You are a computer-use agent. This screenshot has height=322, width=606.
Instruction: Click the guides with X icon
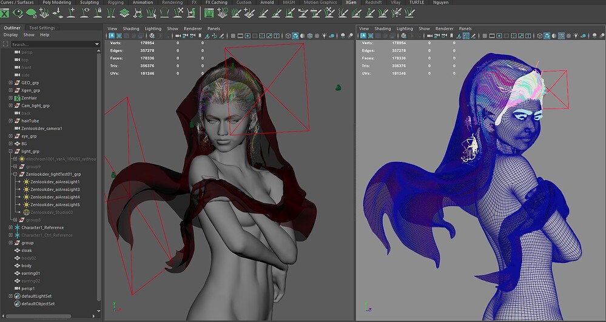[178, 13]
